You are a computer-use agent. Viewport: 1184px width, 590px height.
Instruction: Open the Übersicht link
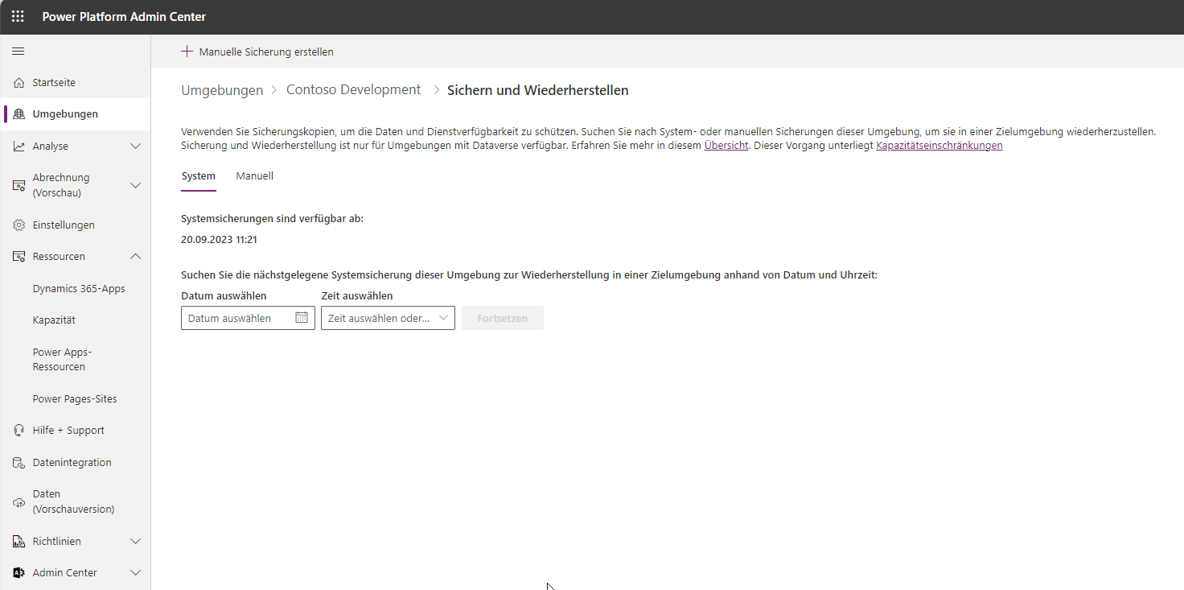tap(726, 146)
